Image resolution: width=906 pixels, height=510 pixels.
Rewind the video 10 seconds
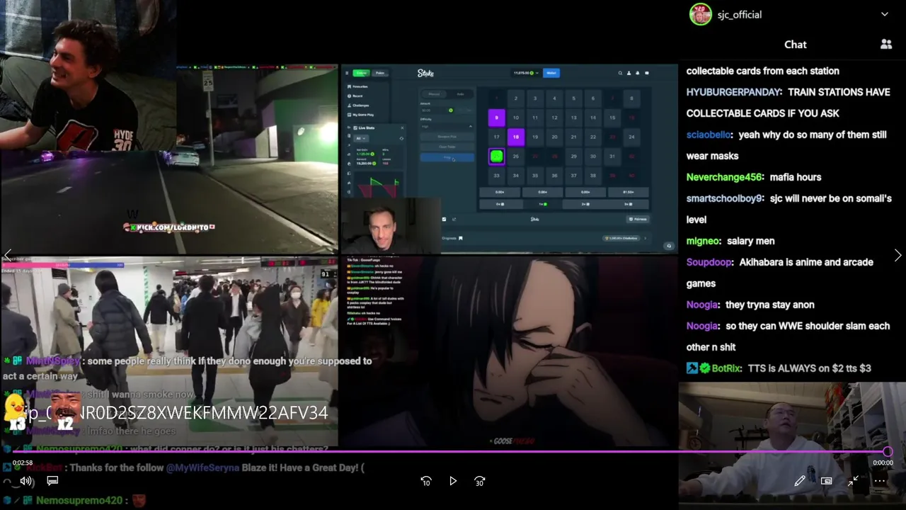tap(426, 481)
